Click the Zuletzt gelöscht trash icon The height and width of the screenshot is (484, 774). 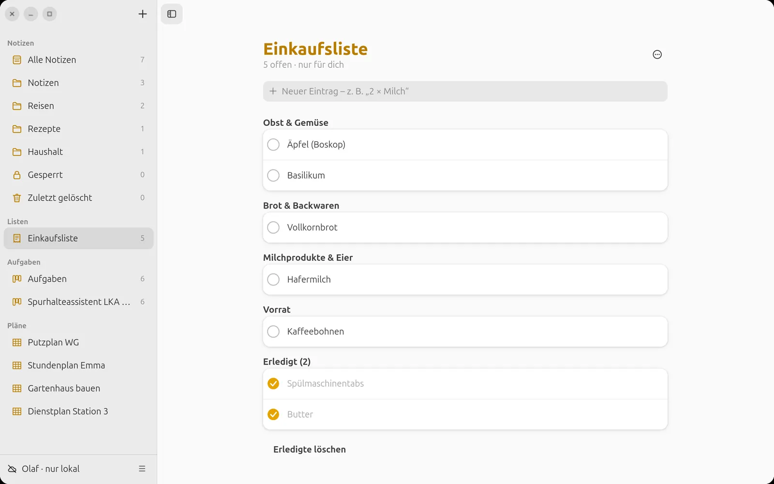[17, 198]
